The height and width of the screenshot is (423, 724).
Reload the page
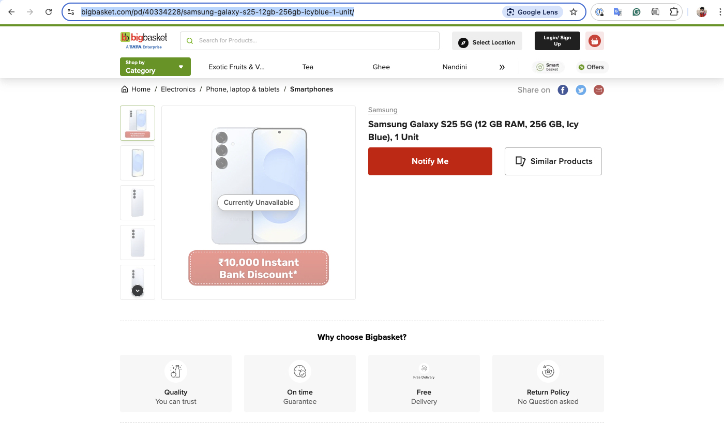(49, 12)
